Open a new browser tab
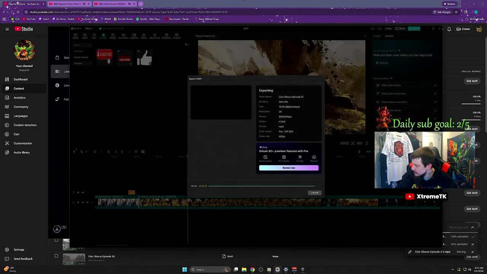This screenshot has width=487, height=274. point(141,4)
